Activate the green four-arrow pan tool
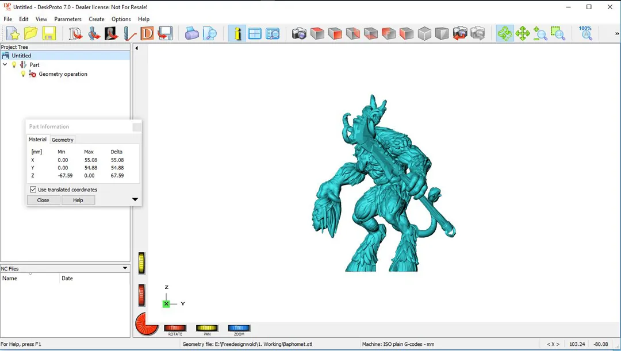 tap(523, 34)
